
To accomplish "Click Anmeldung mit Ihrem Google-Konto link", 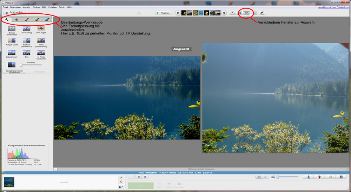I will tap(333, 7).
